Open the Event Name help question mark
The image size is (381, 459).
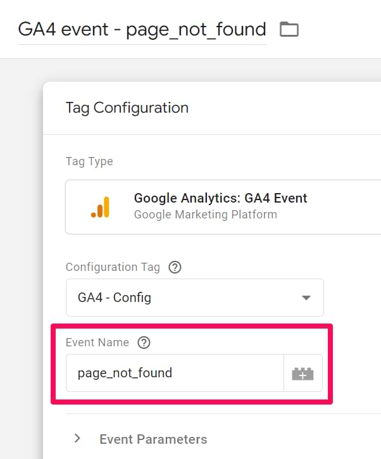(144, 343)
